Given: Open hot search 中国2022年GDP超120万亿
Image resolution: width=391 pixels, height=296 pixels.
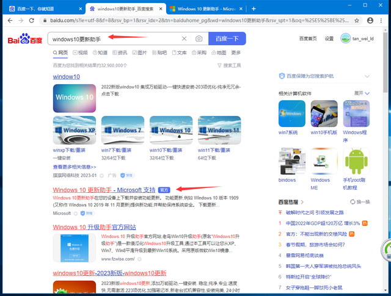Looking at the screenshot, I should (323, 223).
